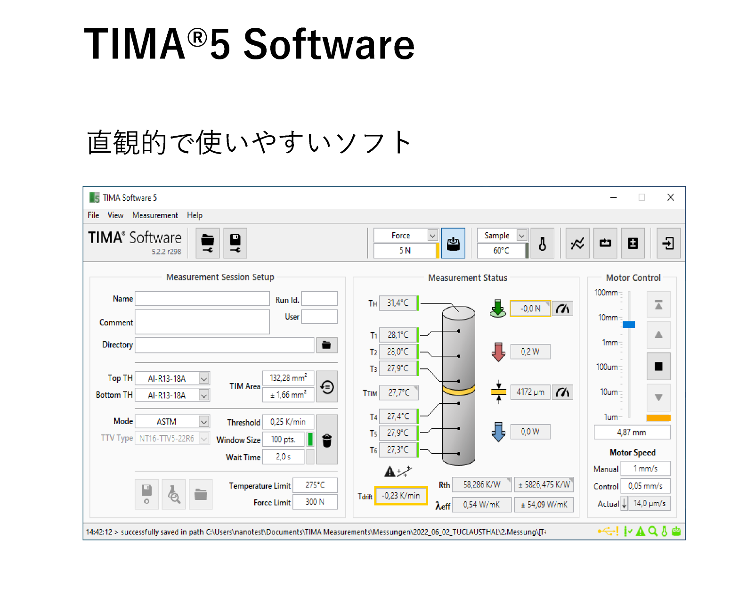Click the gauge icon next to -0,0 N
Viewport: 738px width, 589px height.
click(x=562, y=309)
